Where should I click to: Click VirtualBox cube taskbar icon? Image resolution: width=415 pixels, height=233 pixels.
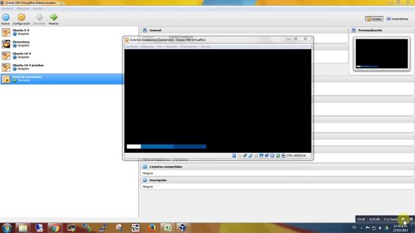click(183, 228)
